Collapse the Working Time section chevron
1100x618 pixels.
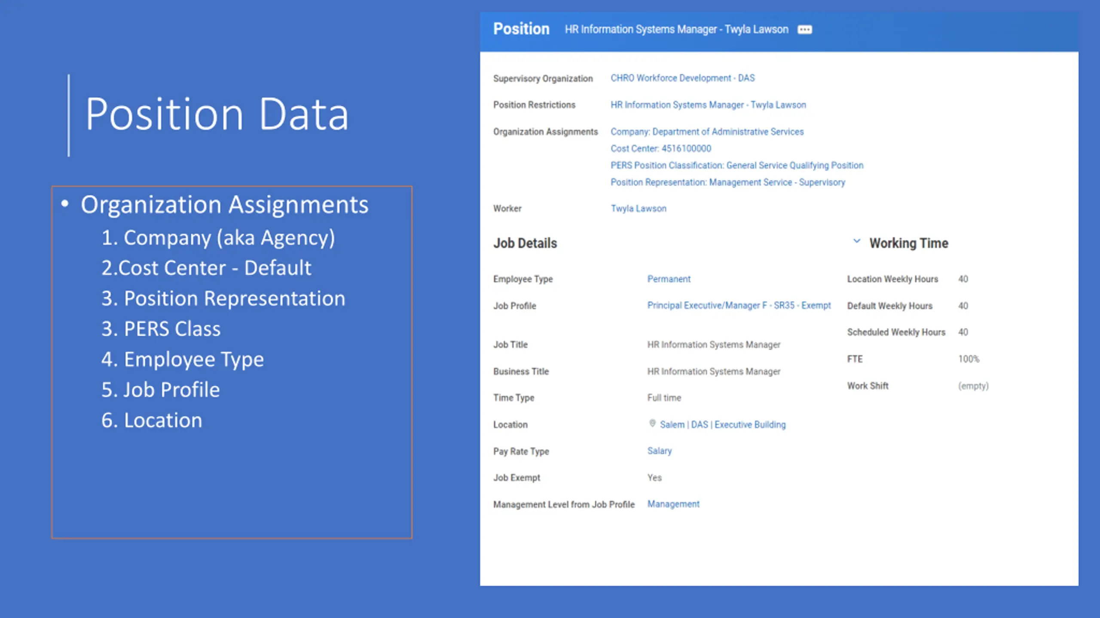[857, 241]
